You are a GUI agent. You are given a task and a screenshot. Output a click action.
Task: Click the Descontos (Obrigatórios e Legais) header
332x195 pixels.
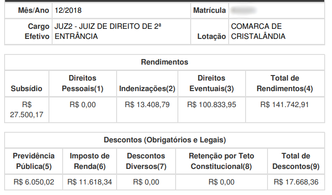pyautogui.click(x=165, y=140)
